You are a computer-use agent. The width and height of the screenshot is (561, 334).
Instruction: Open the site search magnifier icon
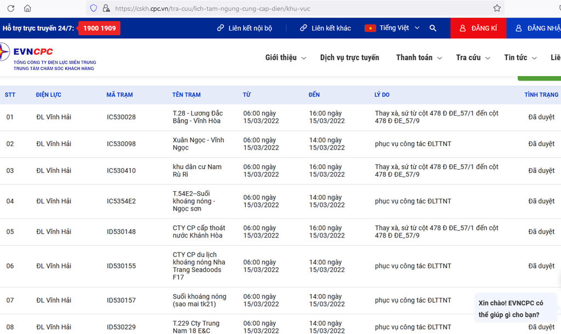433,28
